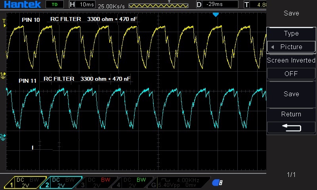Viewport: 317px width, 190px height.
Task: Click the left arrow beside Picture
Action: [273, 47]
